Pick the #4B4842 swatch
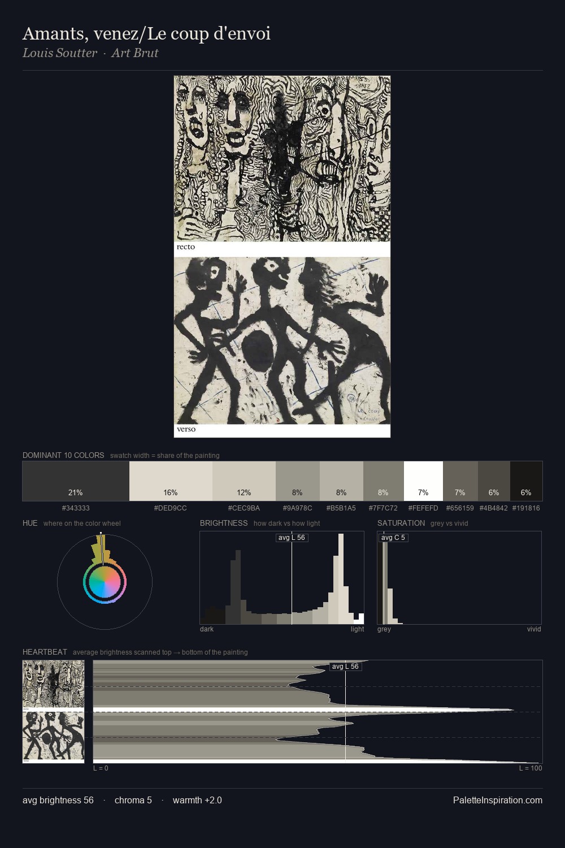Viewport: 565px width, 848px height. coord(494,481)
